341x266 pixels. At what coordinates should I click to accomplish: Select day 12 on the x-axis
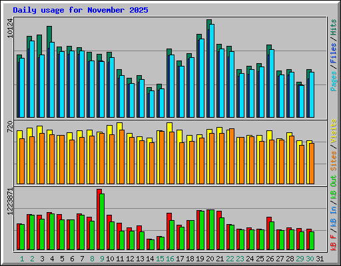(x=130, y=259)
